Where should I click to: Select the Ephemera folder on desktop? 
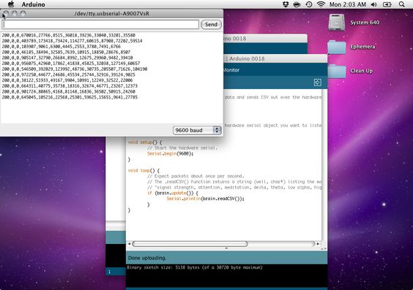(x=337, y=47)
